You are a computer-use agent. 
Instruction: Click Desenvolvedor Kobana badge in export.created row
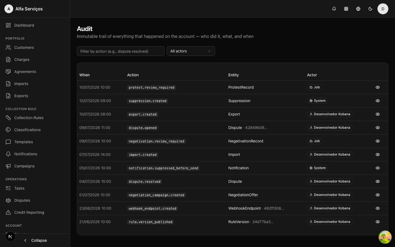point(330,114)
